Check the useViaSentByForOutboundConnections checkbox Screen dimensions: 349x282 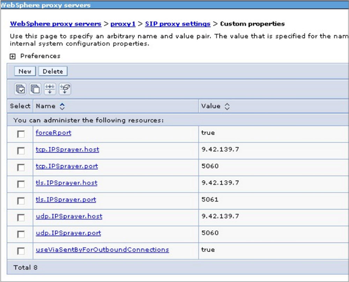pos(21,251)
